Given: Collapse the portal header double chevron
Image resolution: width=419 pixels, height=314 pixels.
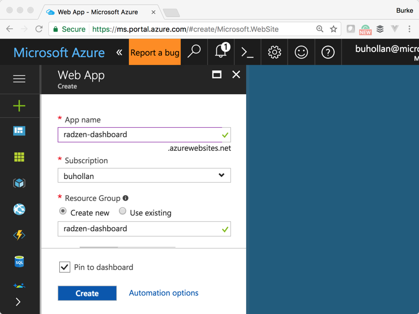Looking at the screenshot, I should [119, 52].
